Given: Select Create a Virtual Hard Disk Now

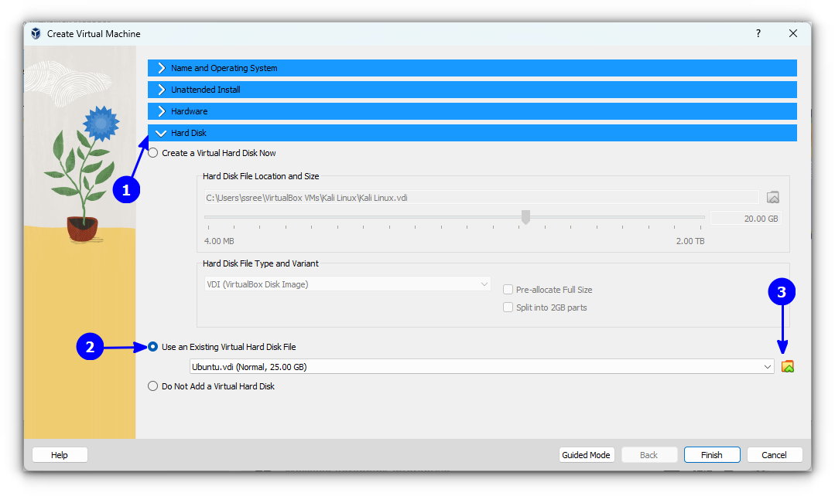Looking at the screenshot, I should pos(152,152).
